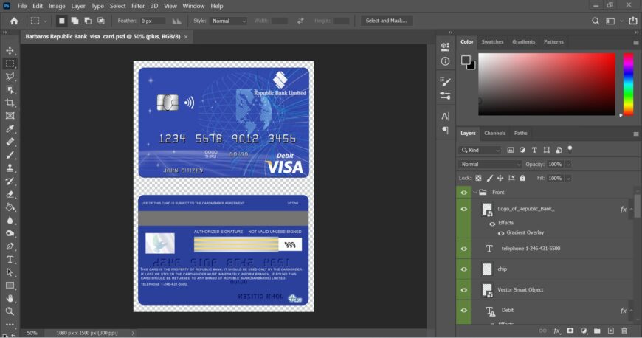Select the Frame tool
This screenshot has height=338, width=642.
tap(10, 116)
